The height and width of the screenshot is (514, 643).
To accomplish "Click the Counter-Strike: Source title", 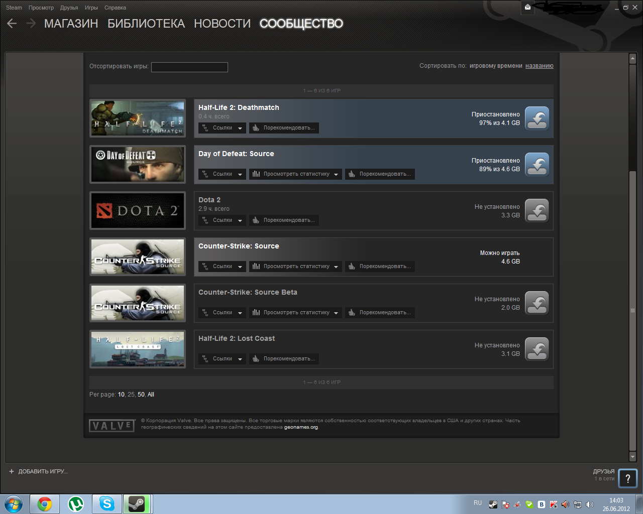I will (x=239, y=246).
